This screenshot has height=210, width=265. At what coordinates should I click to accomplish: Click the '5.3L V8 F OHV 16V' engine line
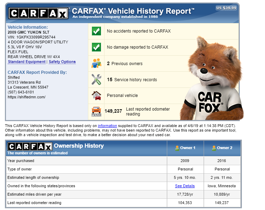coord(25,47)
